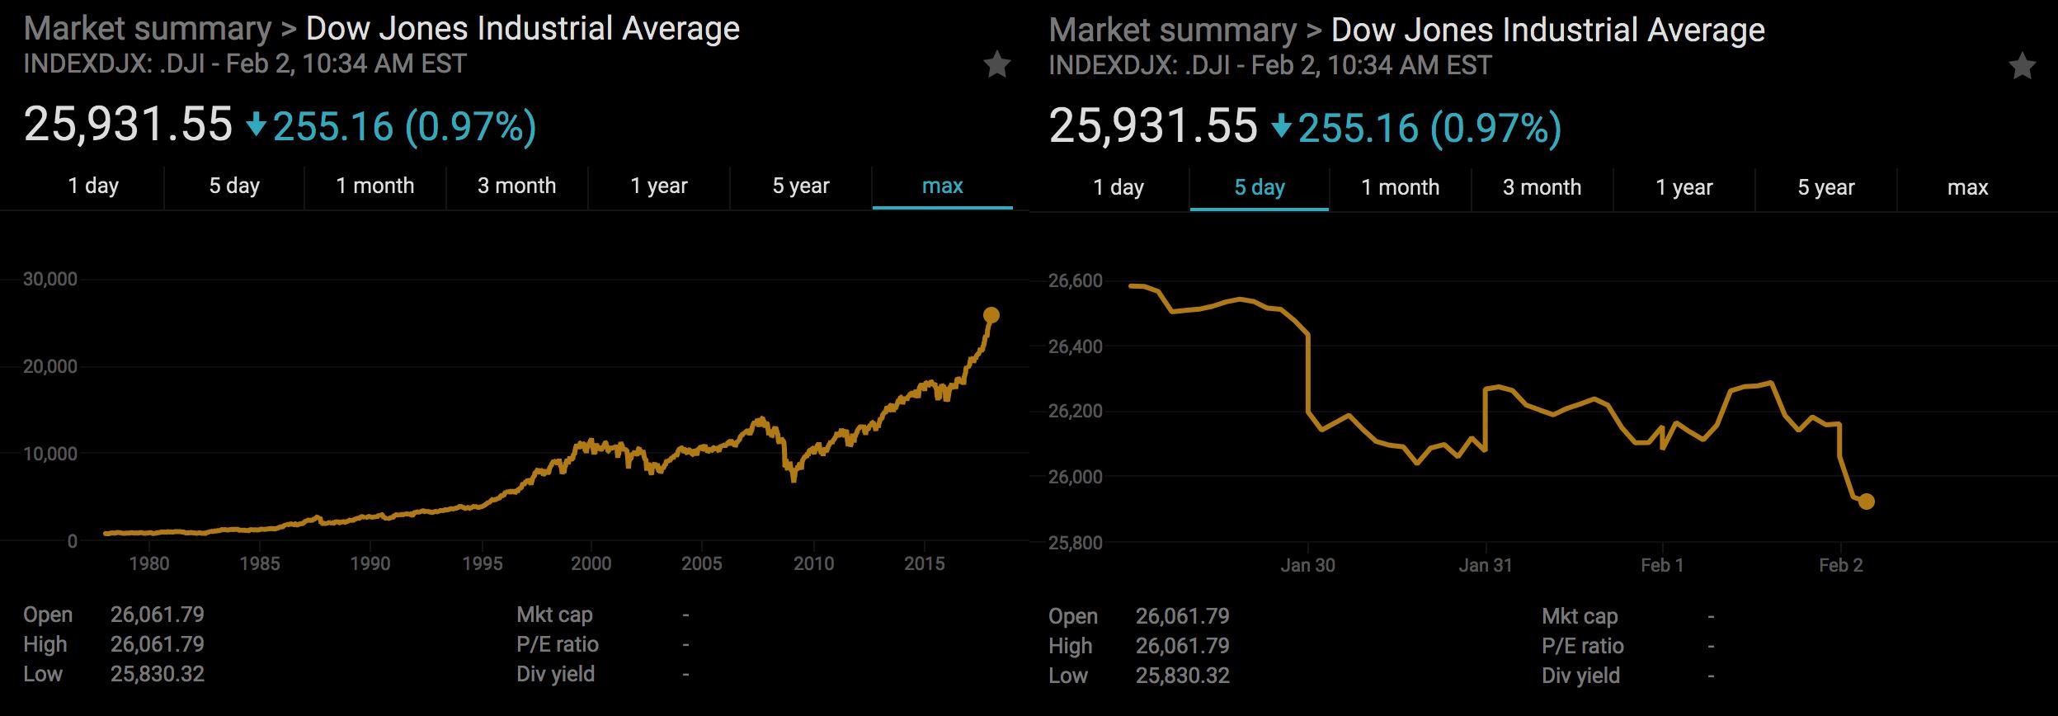Click 26,600 axis label on 5 day chart
Image resolution: width=2058 pixels, height=716 pixels.
point(1076,281)
